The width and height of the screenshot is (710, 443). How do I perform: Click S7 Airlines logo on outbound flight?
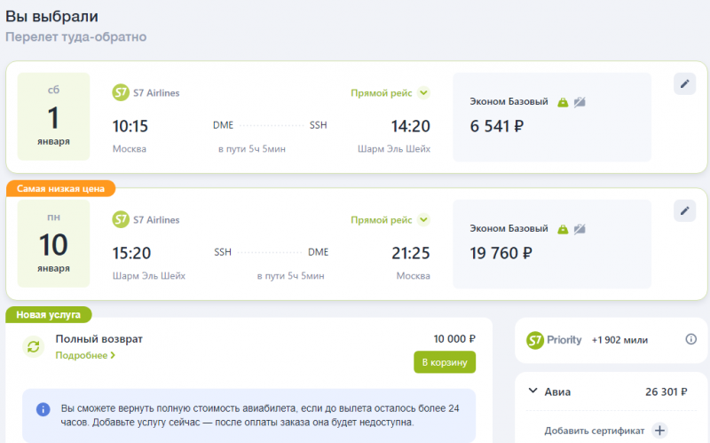point(121,92)
